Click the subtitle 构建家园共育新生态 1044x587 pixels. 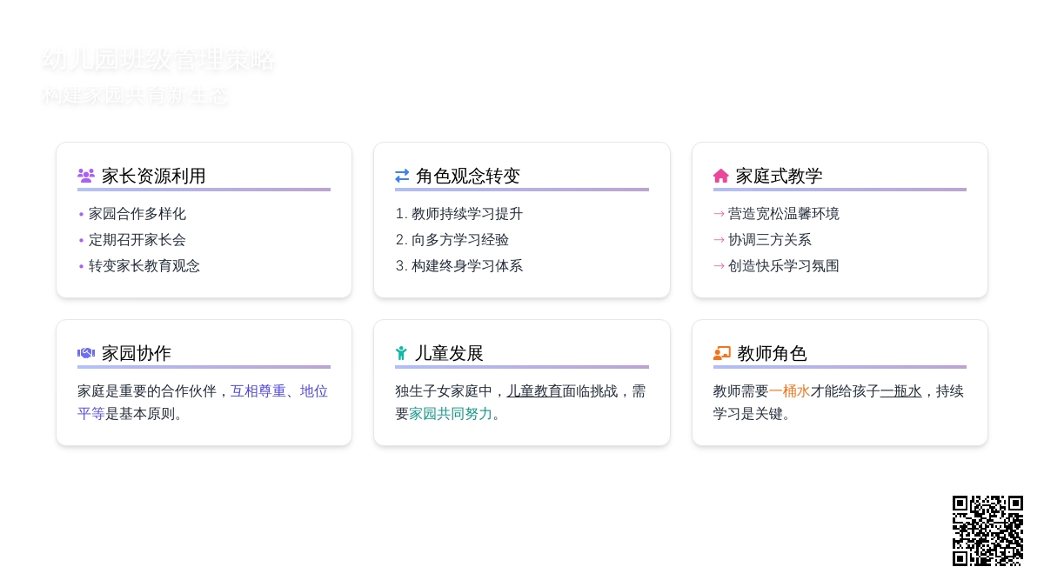click(x=136, y=96)
